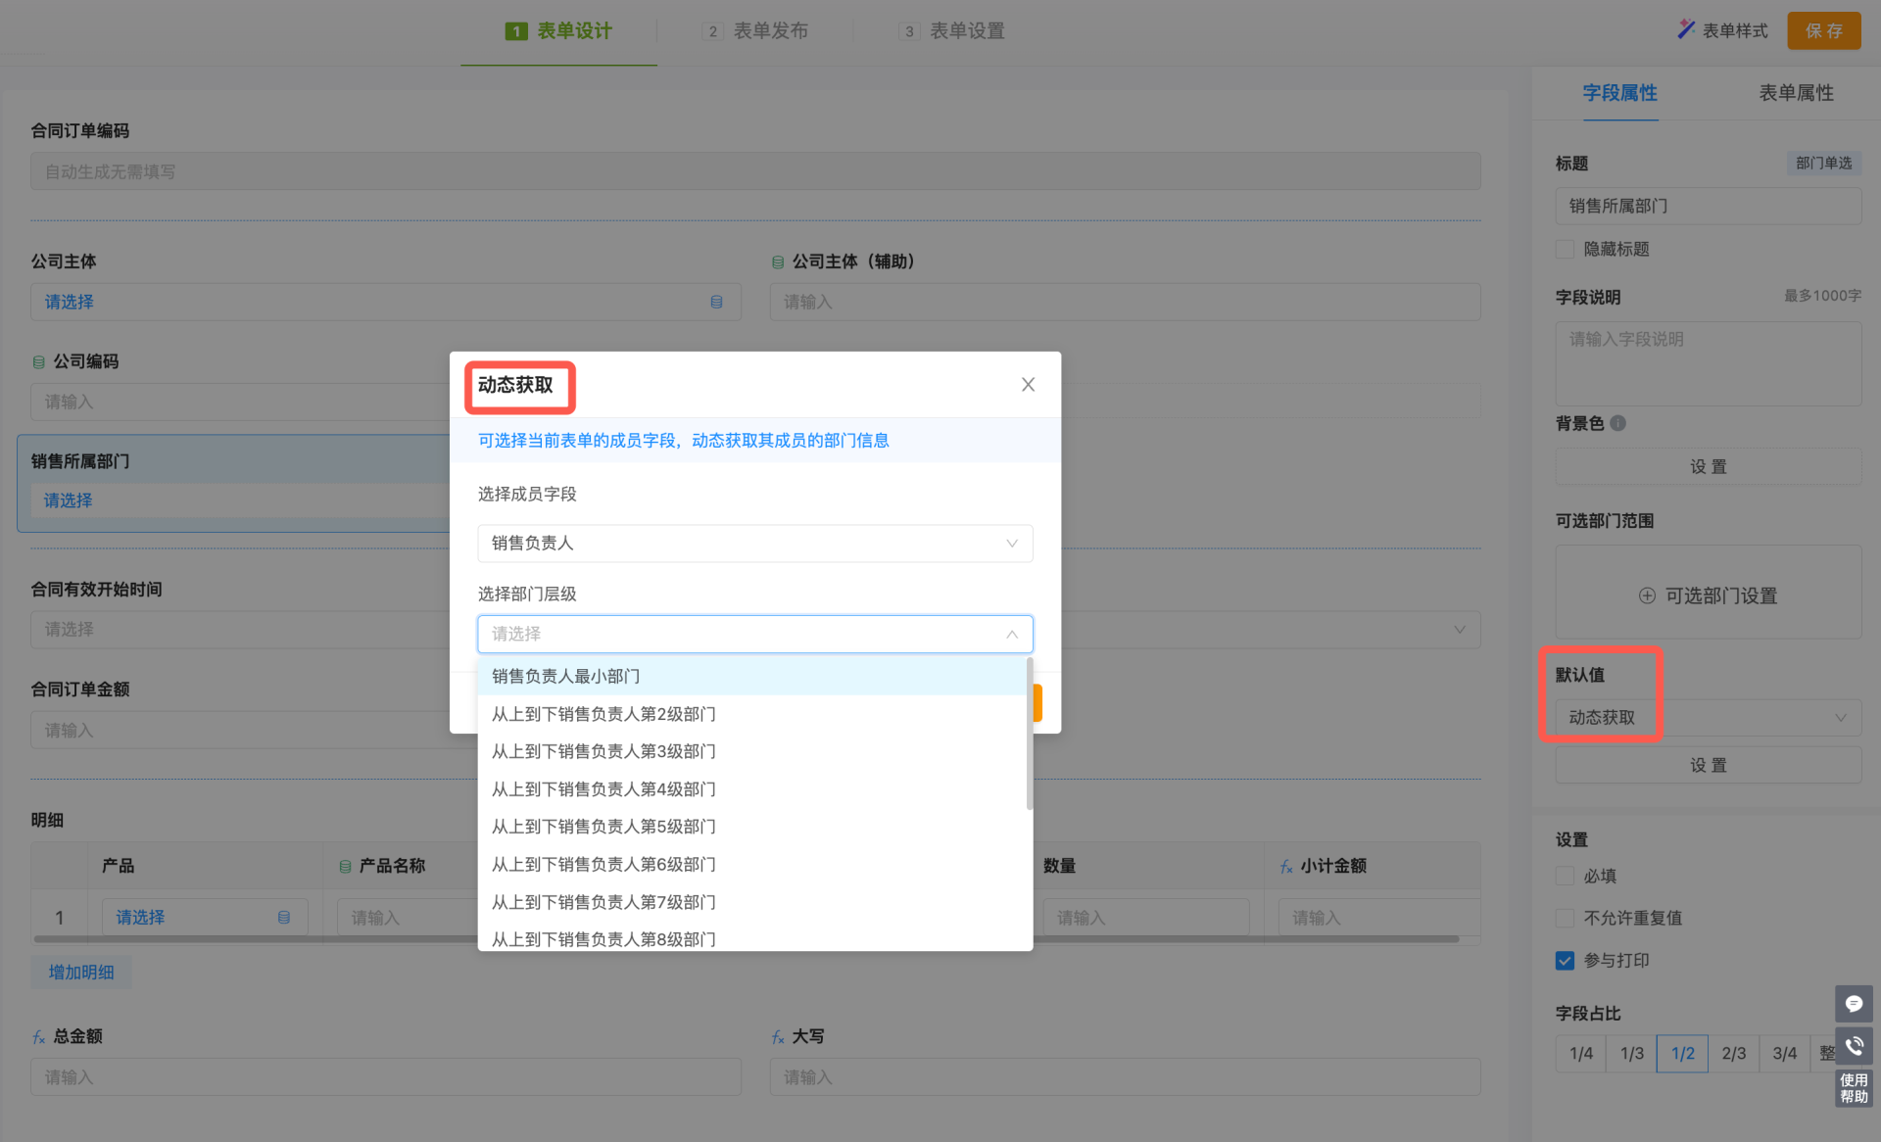
Task: Expand the 默认值 动态获取 dropdown
Action: (x=1707, y=718)
